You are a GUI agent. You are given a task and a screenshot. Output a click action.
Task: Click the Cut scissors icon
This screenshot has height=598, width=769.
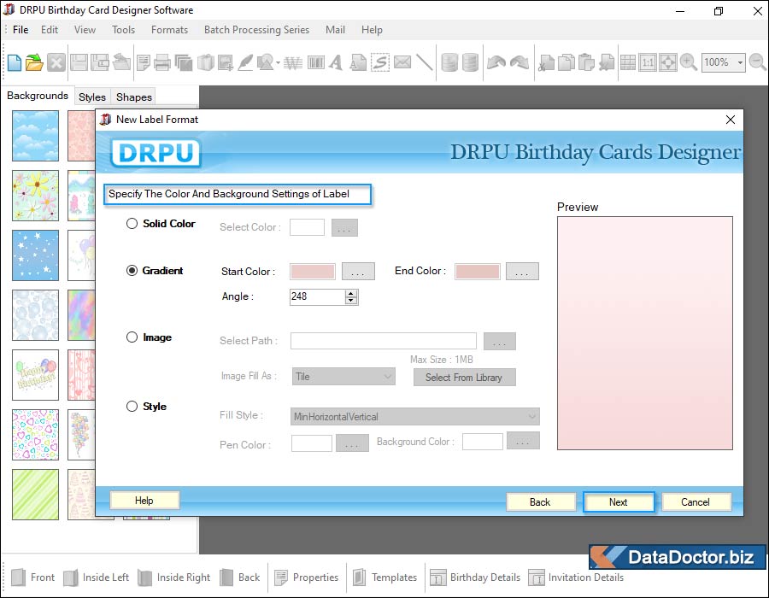point(546,62)
